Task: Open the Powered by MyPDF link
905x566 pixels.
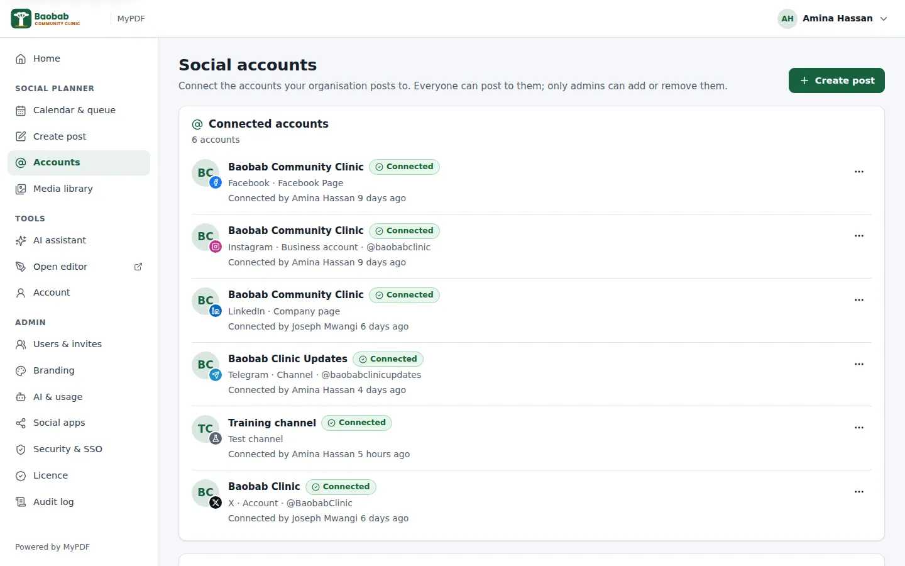Action: tap(52, 547)
